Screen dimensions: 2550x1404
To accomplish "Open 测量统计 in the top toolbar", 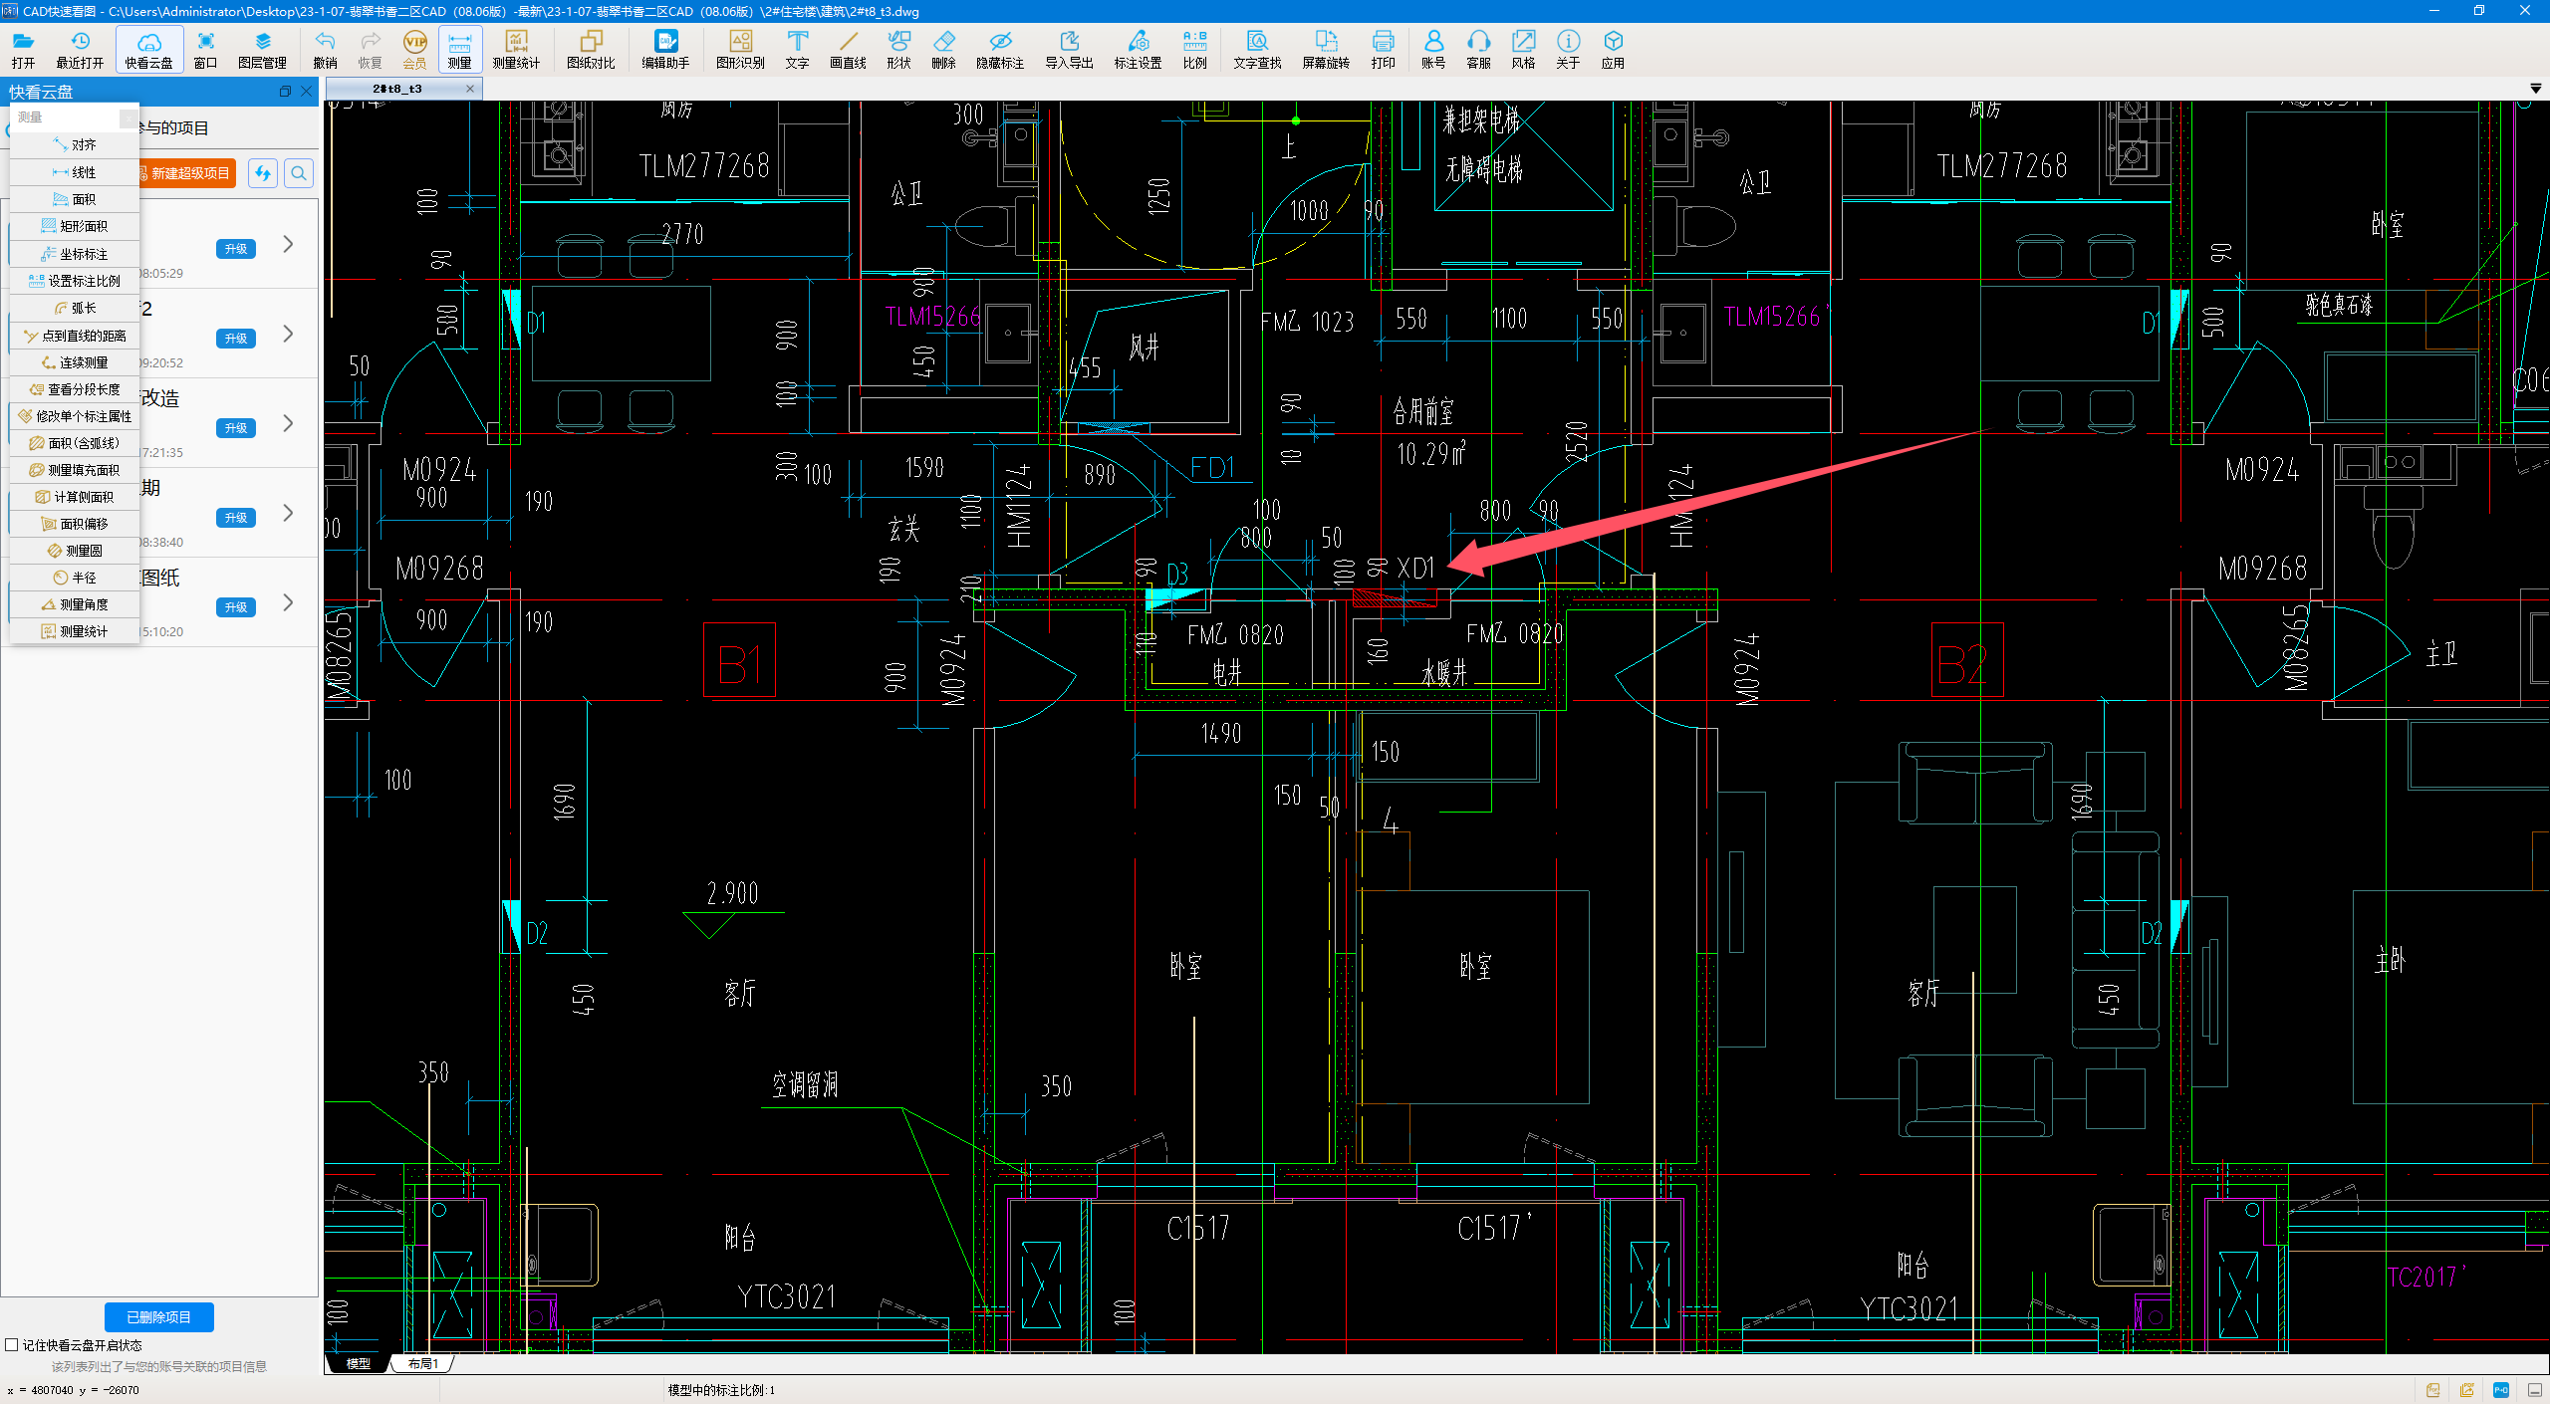I will pos(515,49).
